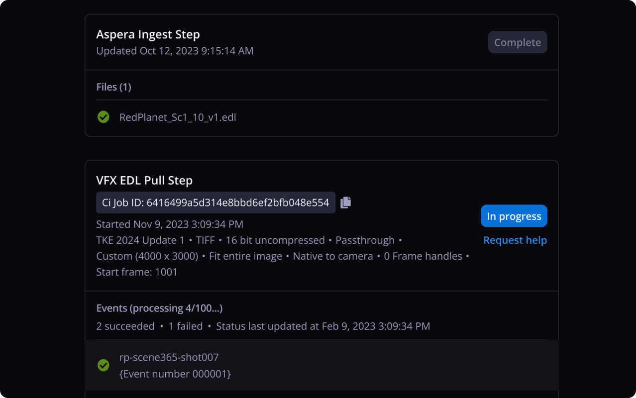The height and width of the screenshot is (398, 636).
Task: Click the green check icon beside rp-scene365-shot007
Action: point(104,365)
